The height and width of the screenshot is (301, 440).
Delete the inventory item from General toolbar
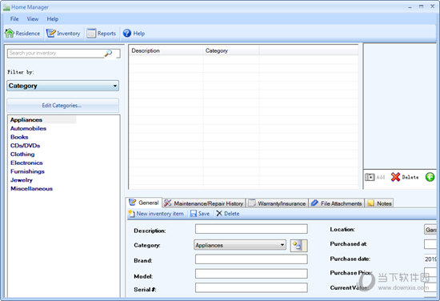(x=227, y=214)
